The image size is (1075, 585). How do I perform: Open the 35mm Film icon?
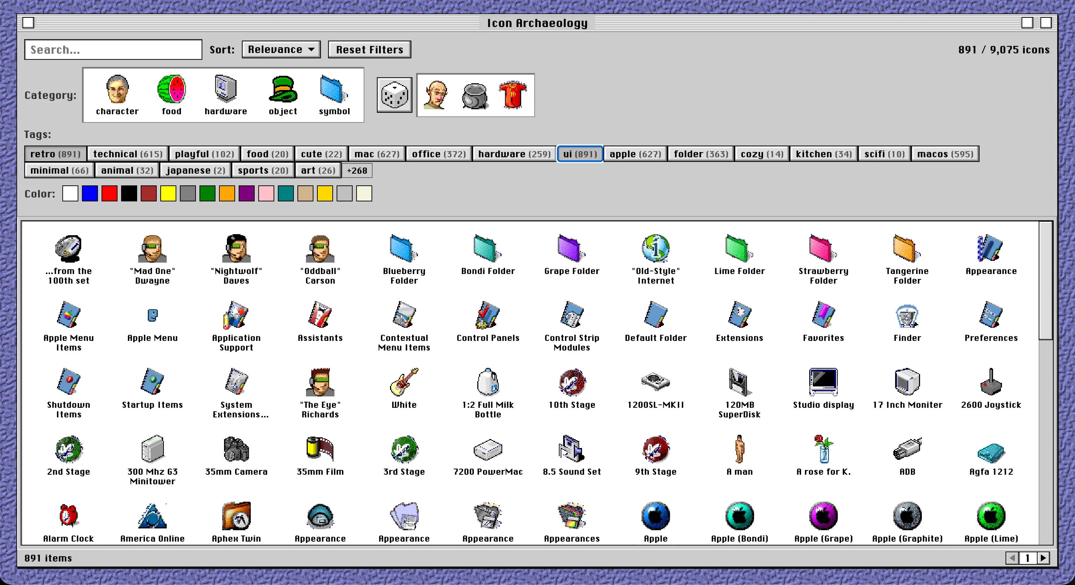pyautogui.click(x=320, y=449)
